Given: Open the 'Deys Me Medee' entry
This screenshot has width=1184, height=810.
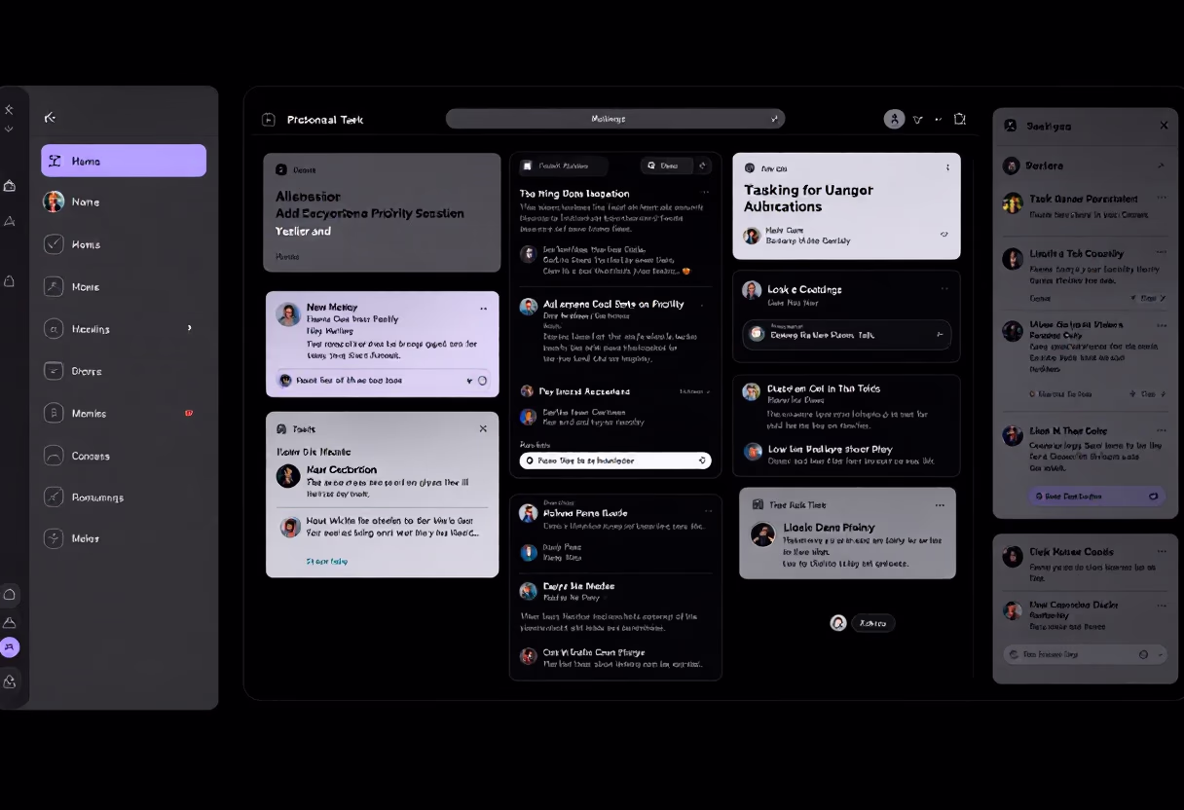Looking at the screenshot, I should click(x=615, y=591).
